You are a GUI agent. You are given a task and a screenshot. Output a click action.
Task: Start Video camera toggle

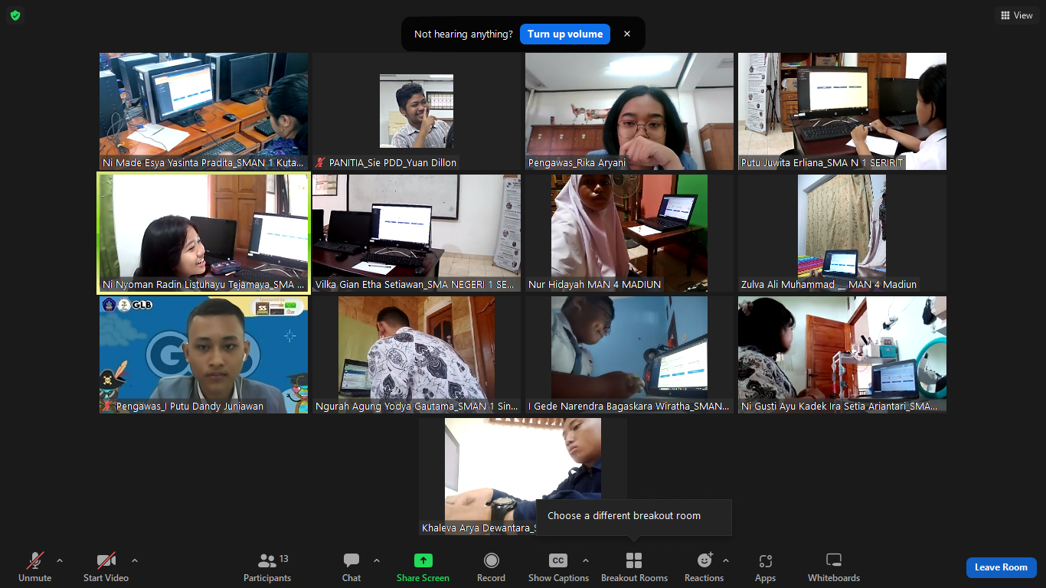point(106,561)
